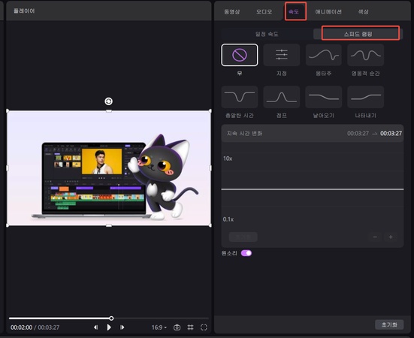Screen dimensions: 414x338
Task: Open the 16:9 aspect ratio dropdown
Action: (159, 327)
